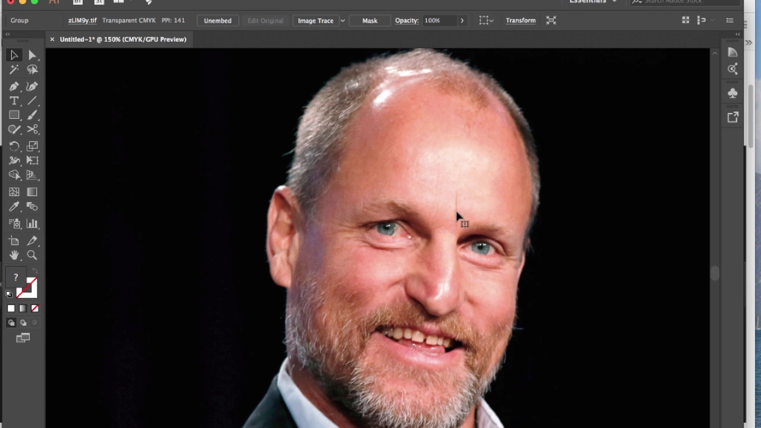Close the Untitled-1 document tab

pos(52,39)
